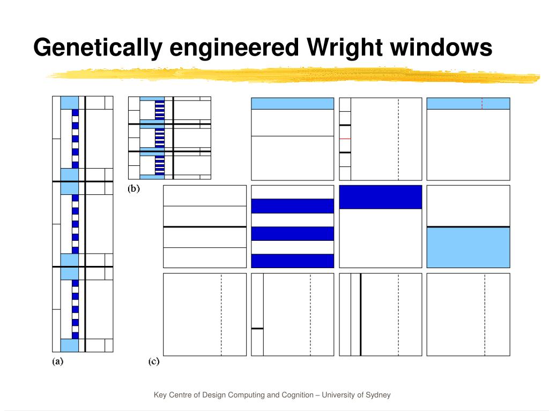Pick the panel with three dark blue stripes

(292, 226)
